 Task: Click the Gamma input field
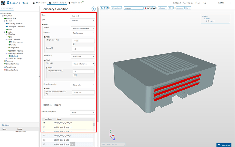coord(83,49)
